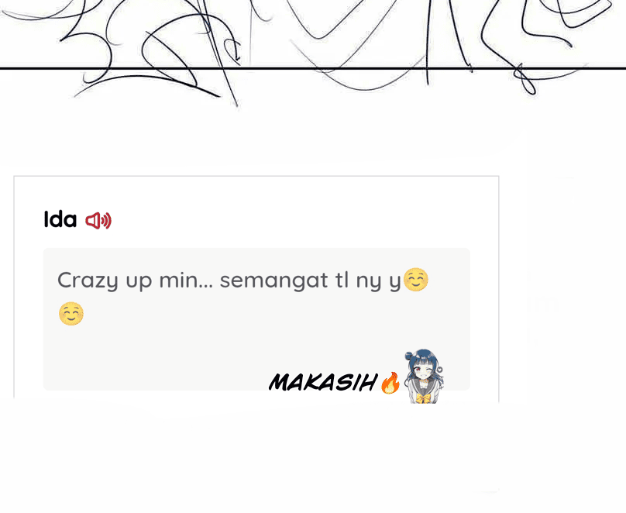
Task: Select the fire emoji after MAKASIH
Action: pos(390,383)
